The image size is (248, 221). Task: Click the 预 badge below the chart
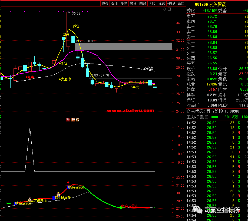click(73, 120)
